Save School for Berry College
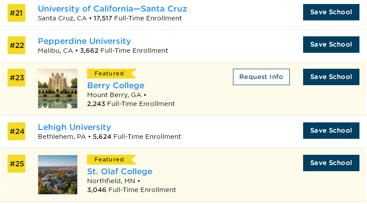367x204 pixels. tap(331, 77)
